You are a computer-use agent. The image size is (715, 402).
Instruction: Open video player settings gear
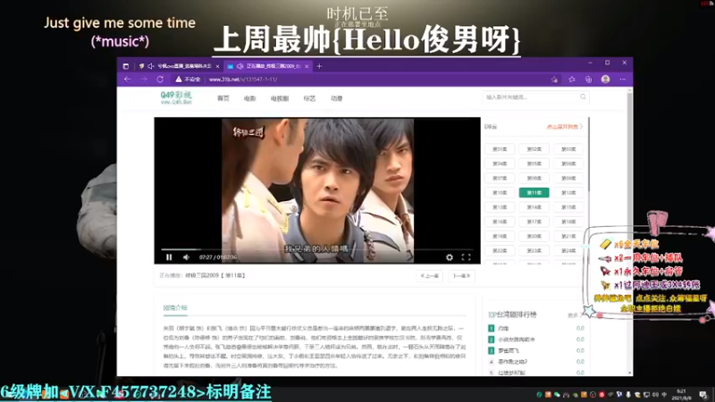pos(450,257)
